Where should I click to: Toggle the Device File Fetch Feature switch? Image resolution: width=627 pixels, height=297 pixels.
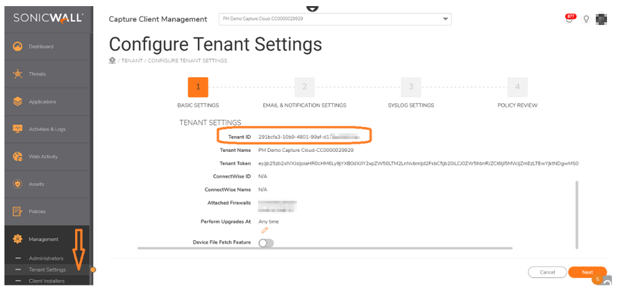pos(266,242)
